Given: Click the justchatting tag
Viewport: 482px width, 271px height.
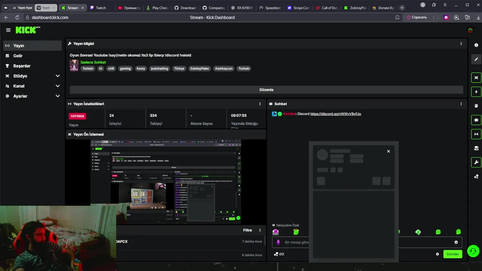Looking at the screenshot, I should tap(159, 69).
